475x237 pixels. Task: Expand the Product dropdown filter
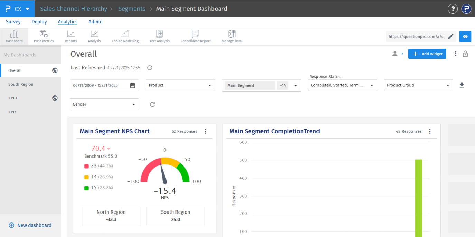tap(180, 85)
